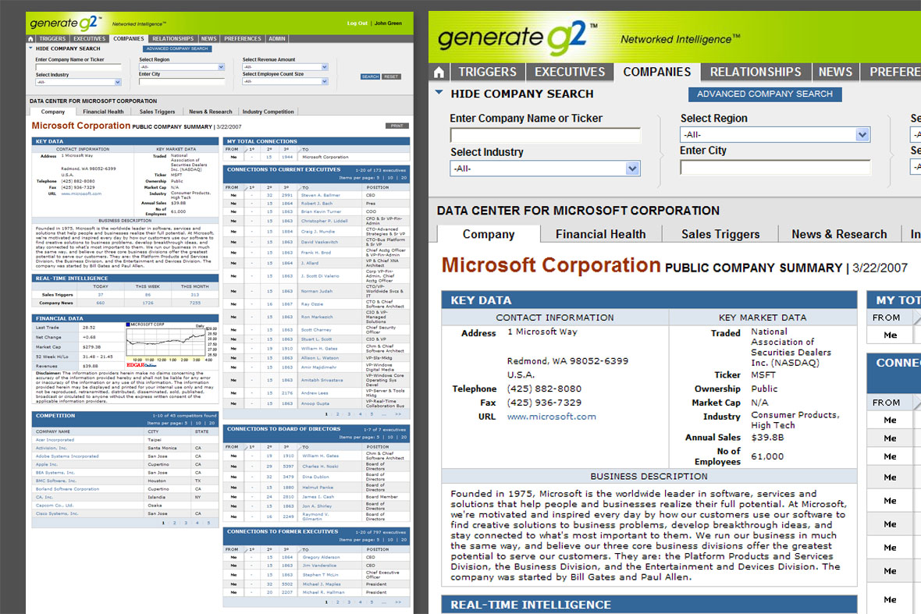Open Apple Inc. competitor link
921x614 pixels.
tap(46, 464)
